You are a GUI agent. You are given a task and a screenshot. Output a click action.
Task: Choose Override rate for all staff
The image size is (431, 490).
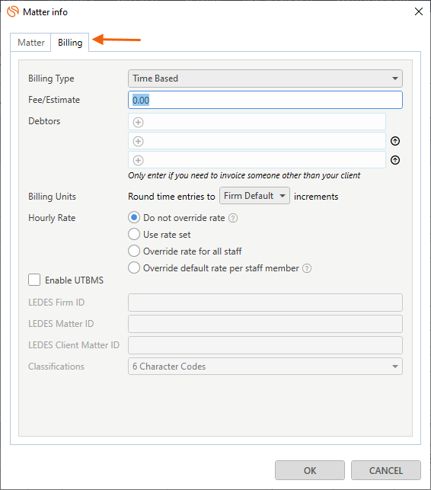[185, 251]
